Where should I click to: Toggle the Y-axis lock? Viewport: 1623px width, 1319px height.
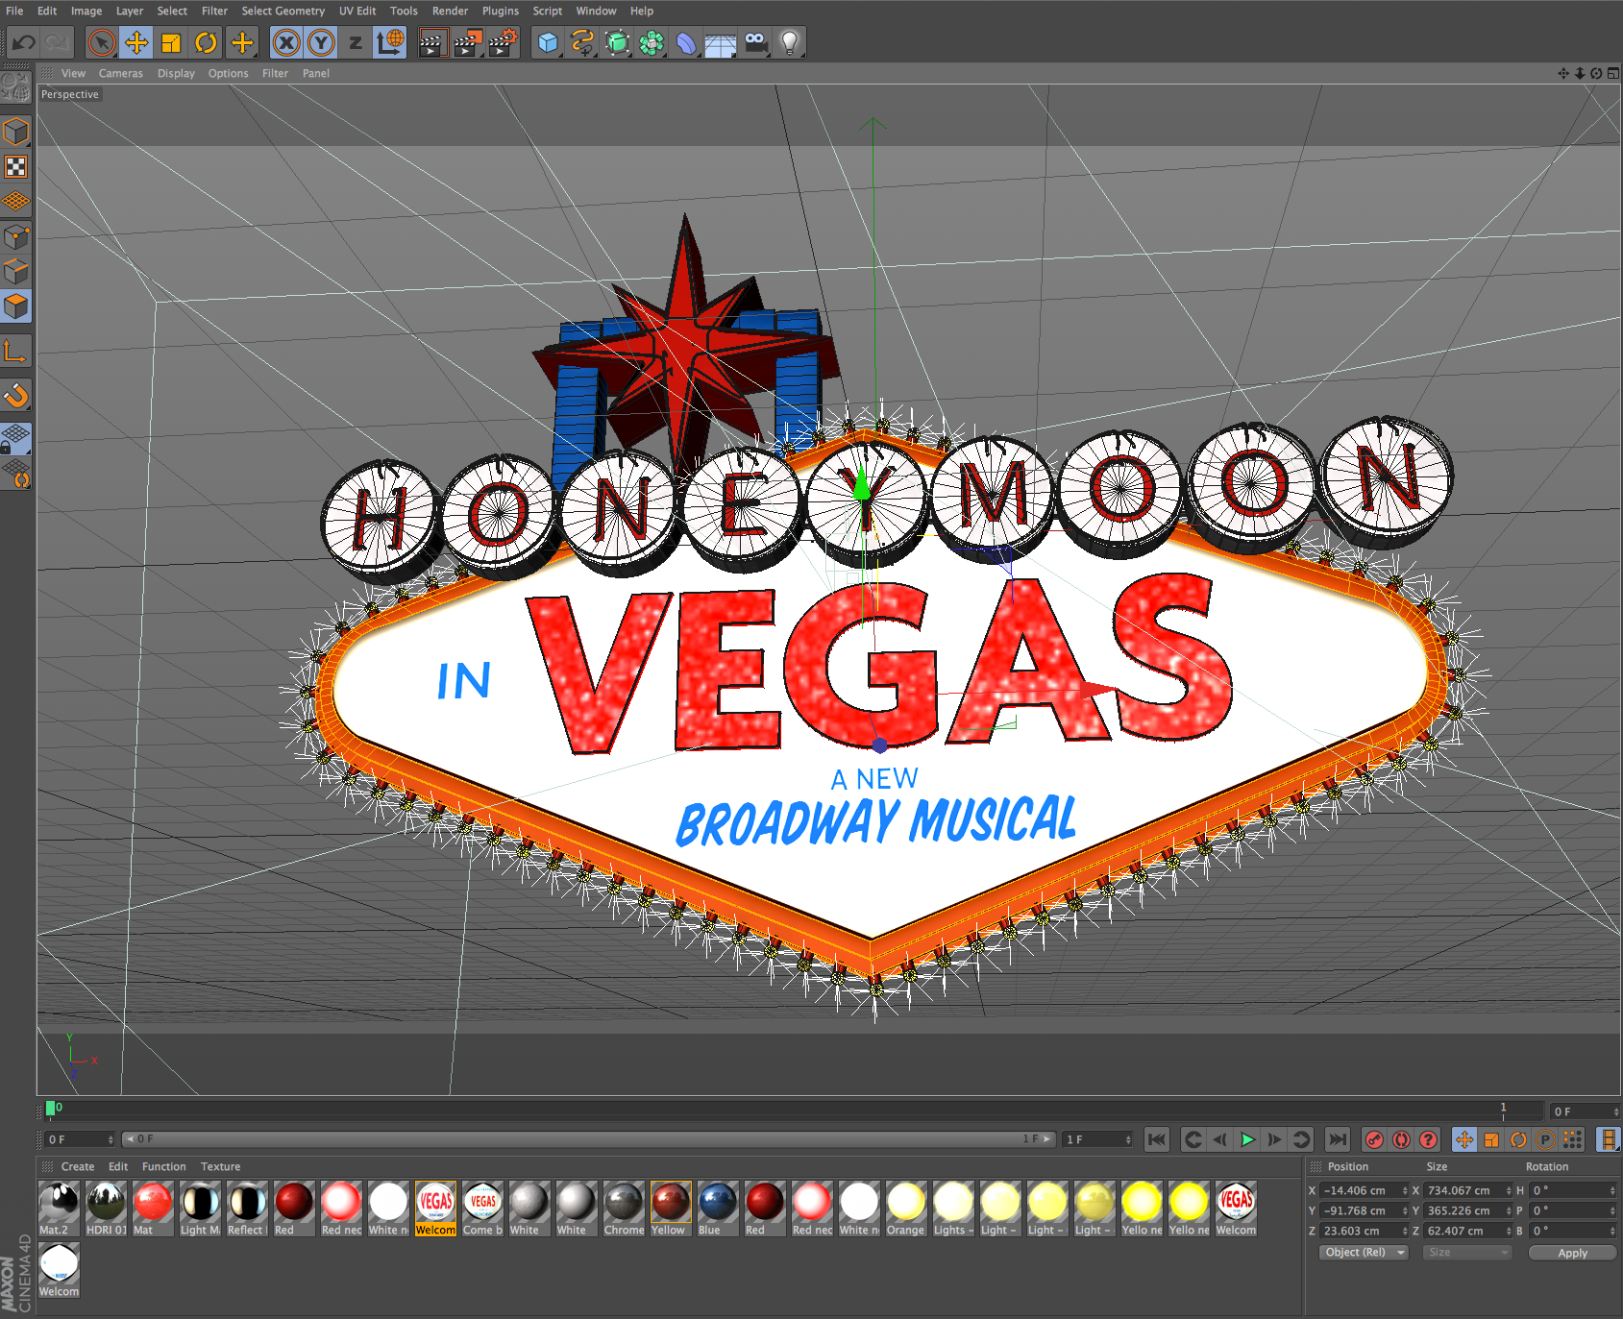[321, 42]
